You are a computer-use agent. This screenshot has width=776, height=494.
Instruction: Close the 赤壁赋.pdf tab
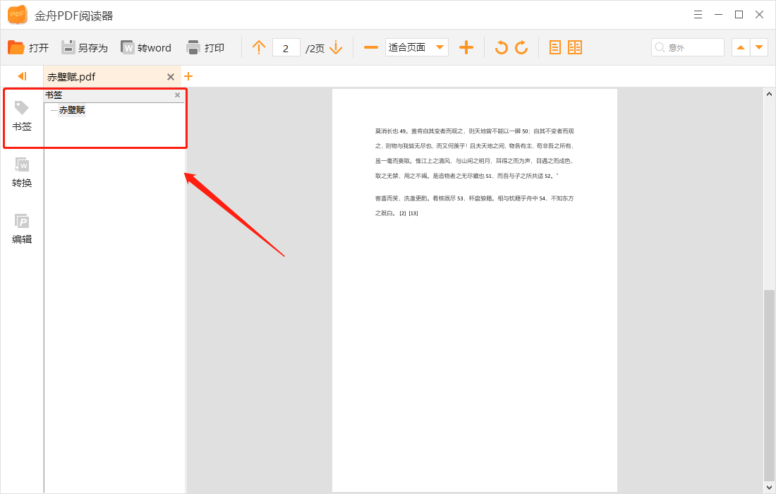tap(171, 77)
